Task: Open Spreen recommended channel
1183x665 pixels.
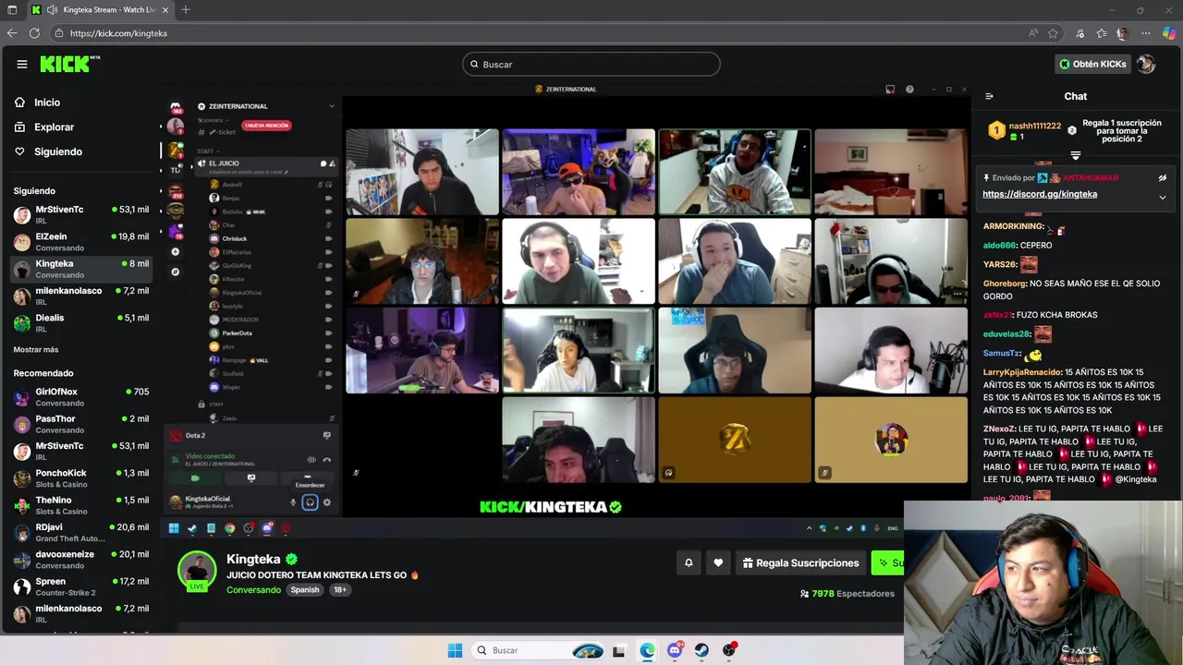Action: coord(81,586)
